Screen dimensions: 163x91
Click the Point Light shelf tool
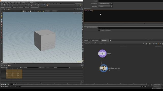pos(80,5)
